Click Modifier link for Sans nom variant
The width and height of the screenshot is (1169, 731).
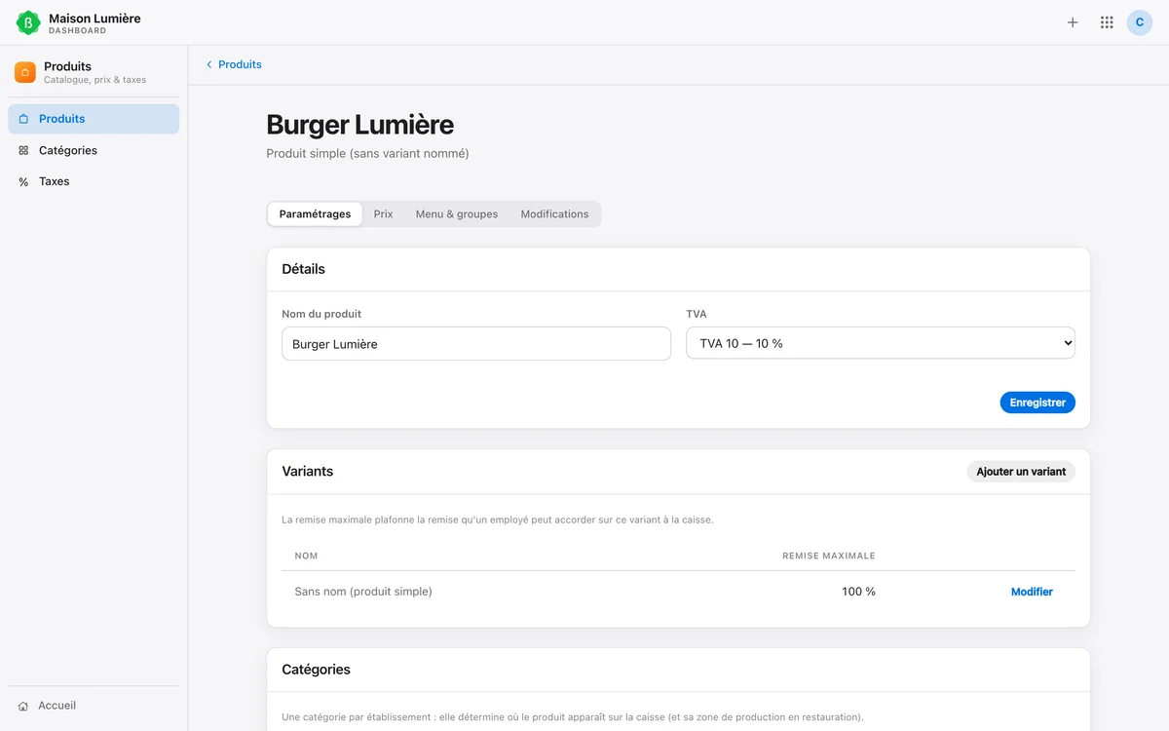point(1032,592)
